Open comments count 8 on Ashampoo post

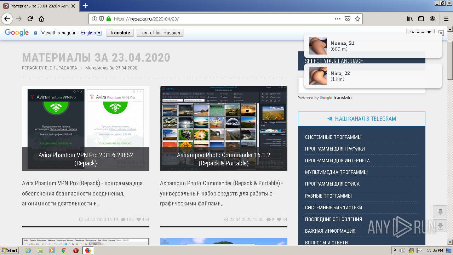coord(270,220)
